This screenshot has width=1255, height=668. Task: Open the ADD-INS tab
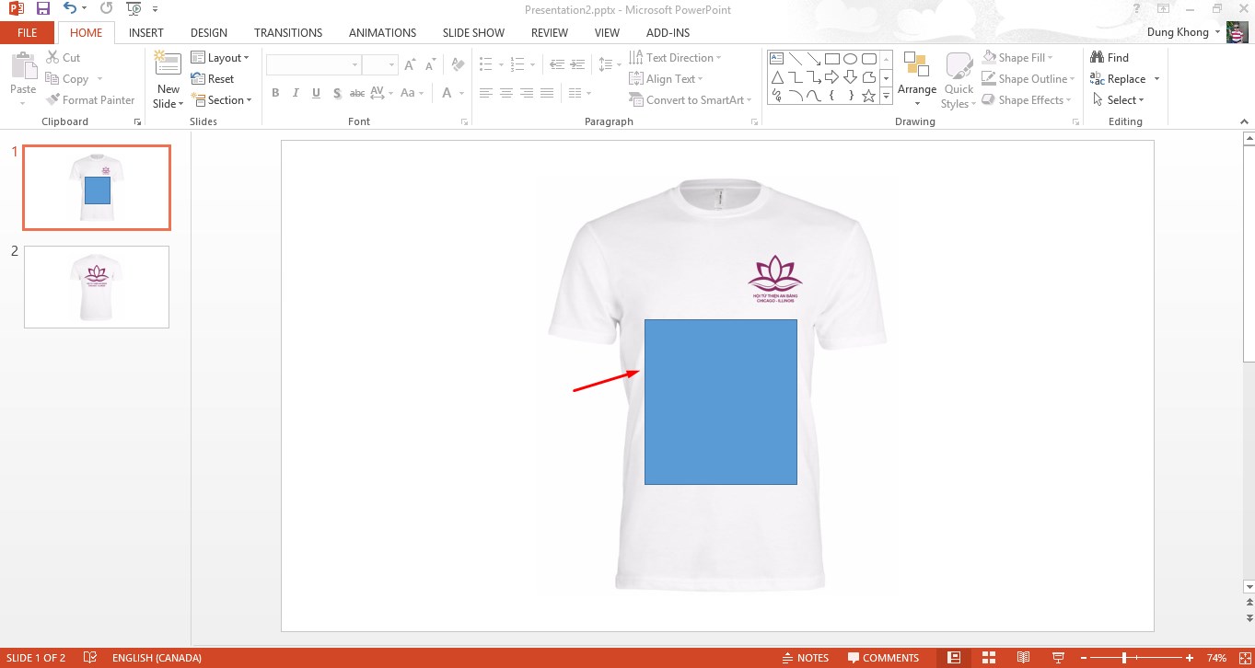[x=668, y=32]
